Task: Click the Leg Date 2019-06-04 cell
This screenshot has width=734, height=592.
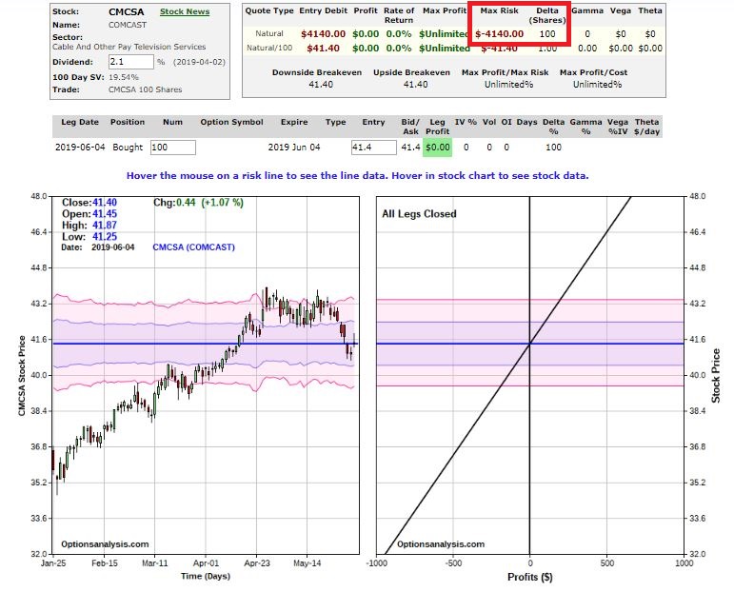Action: point(80,148)
